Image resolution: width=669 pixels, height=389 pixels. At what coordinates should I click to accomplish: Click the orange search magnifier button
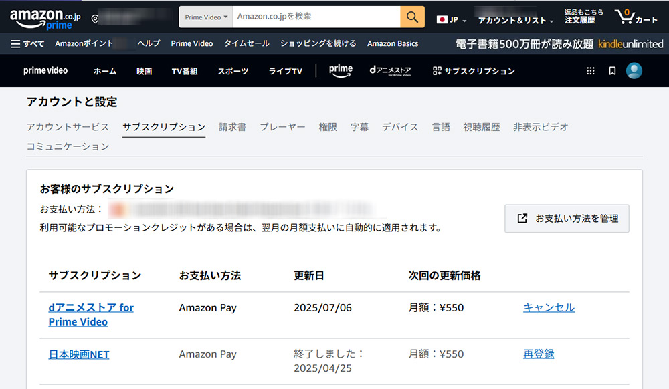click(x=412, y=17)
